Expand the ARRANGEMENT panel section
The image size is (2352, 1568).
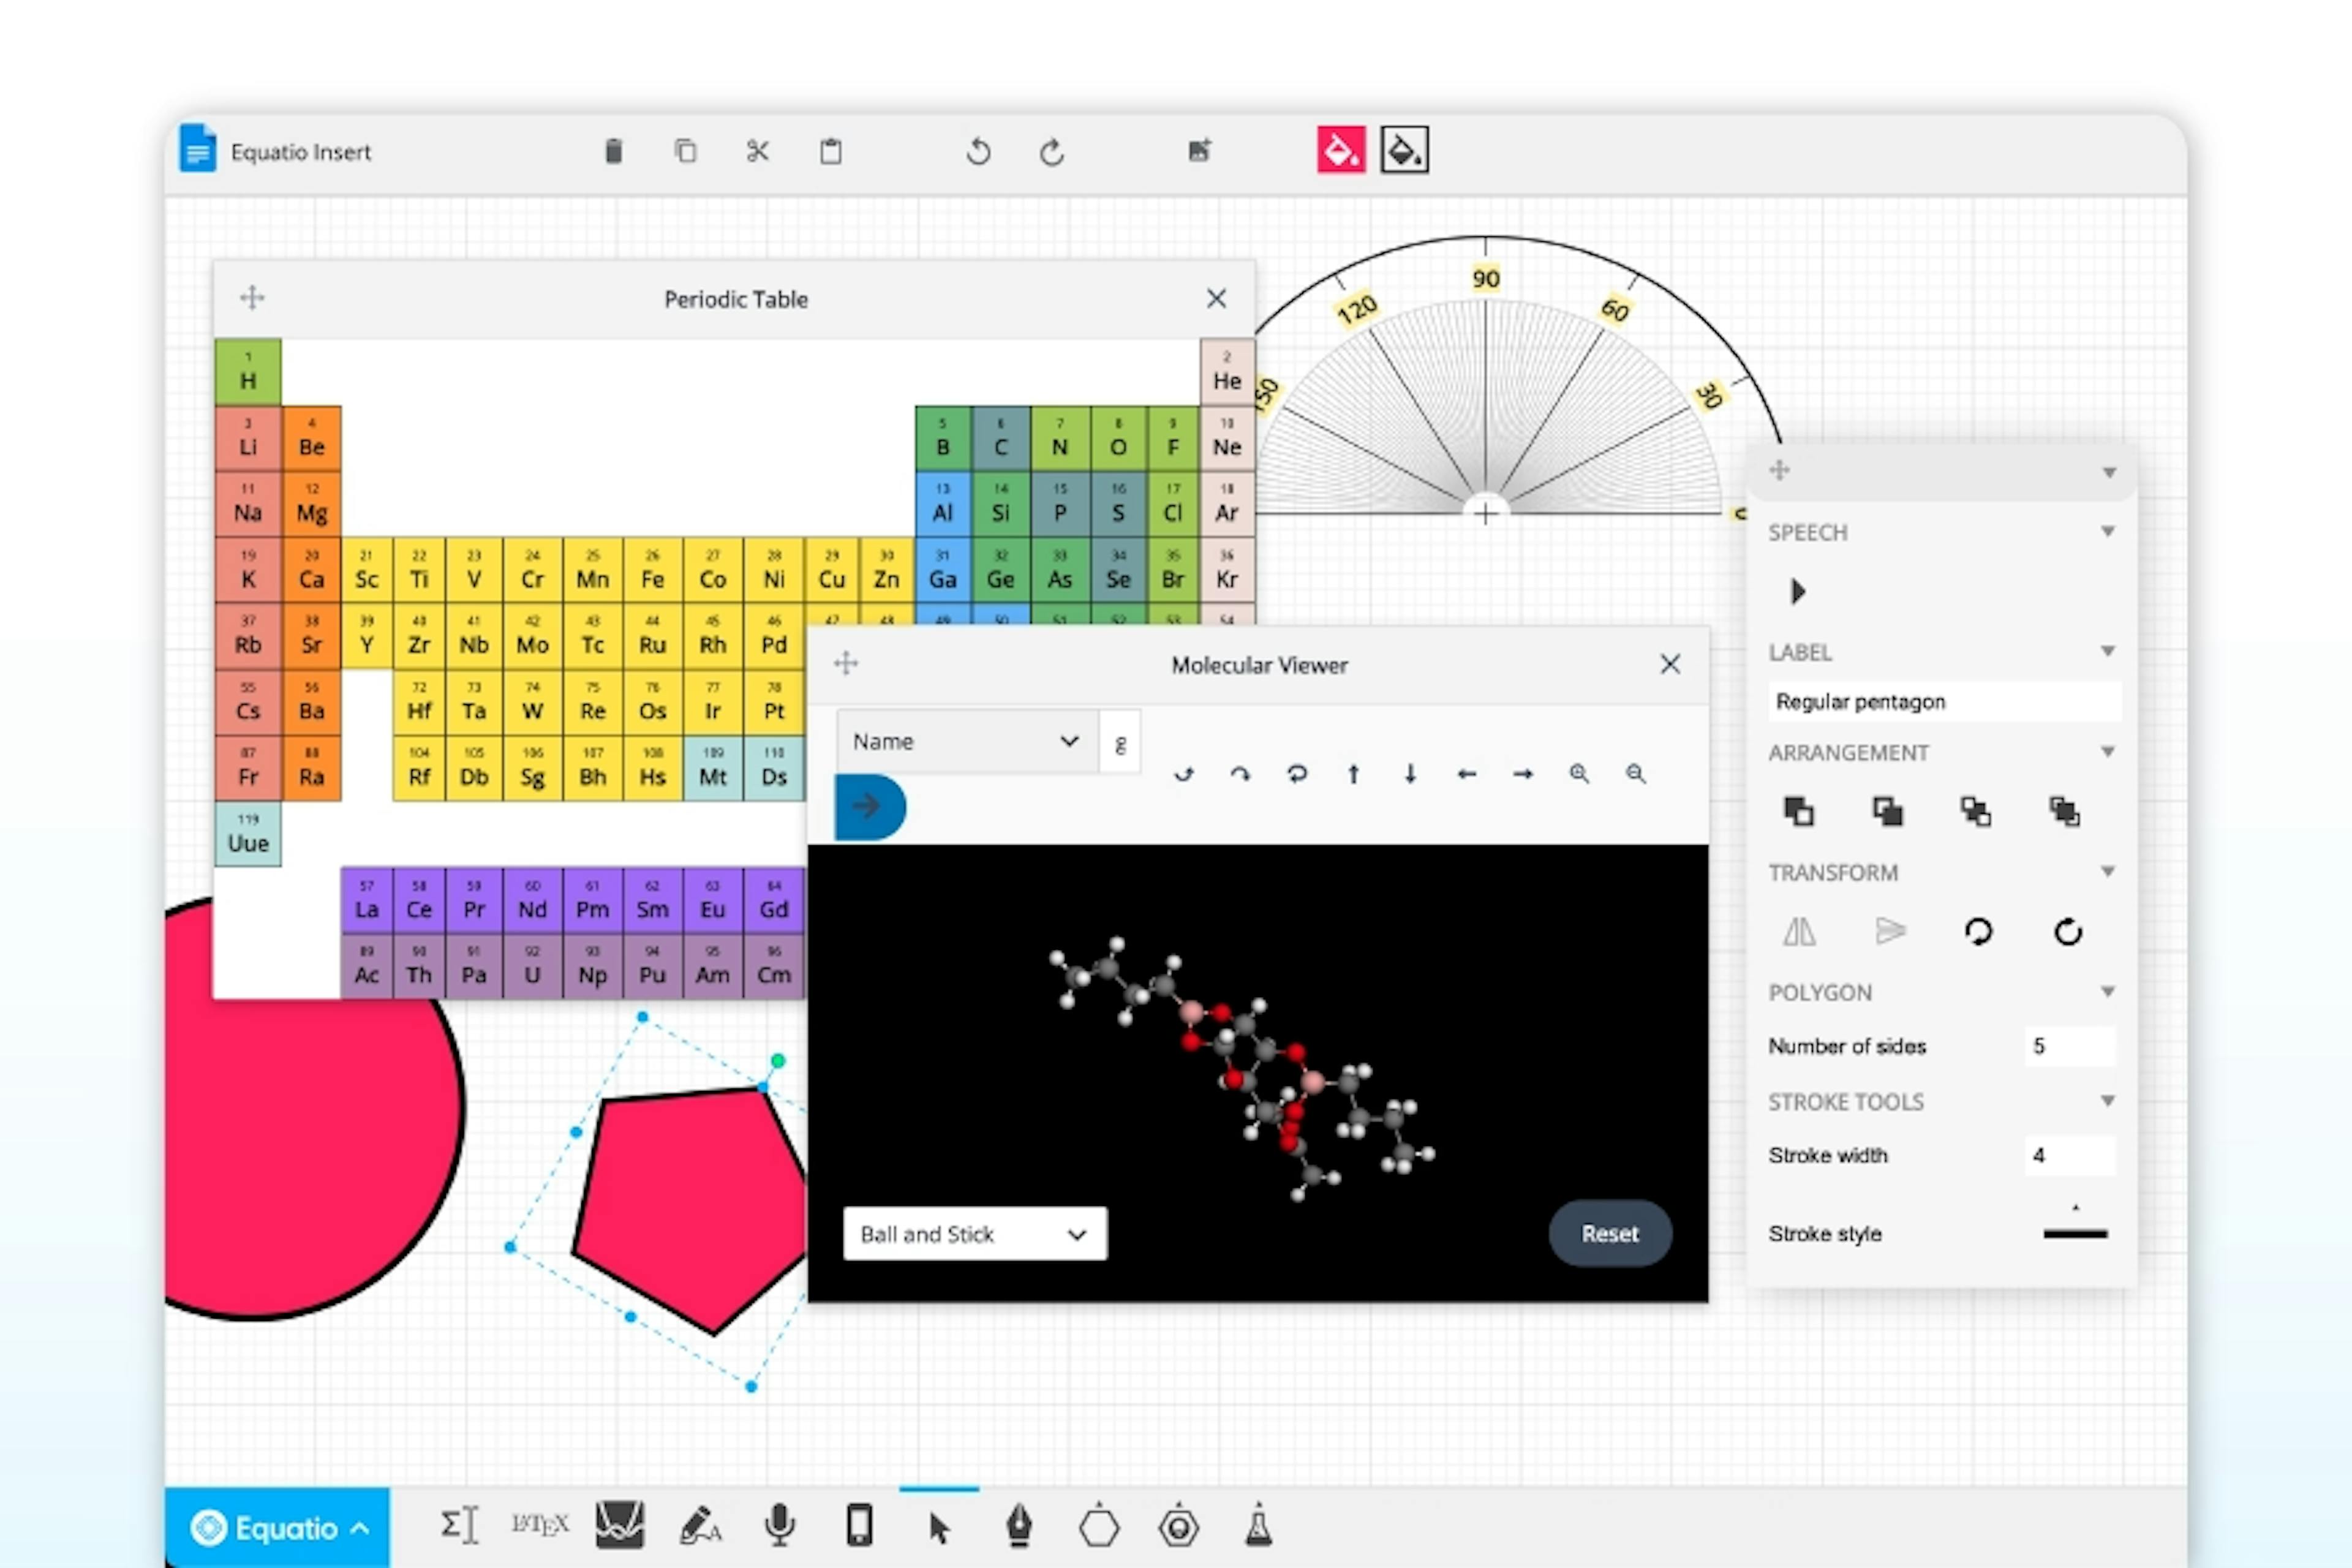(x=2113, y=754)
